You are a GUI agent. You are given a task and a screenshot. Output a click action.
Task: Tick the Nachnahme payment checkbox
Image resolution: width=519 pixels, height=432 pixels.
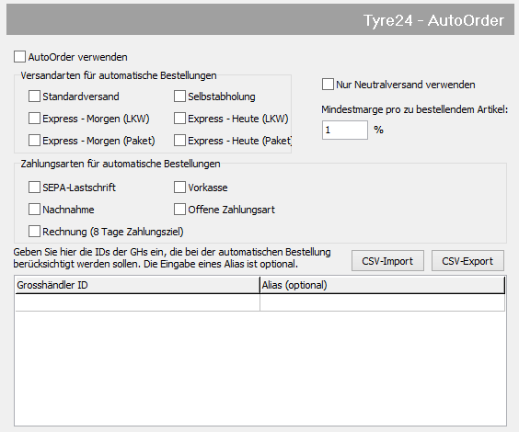[x=34, y=210]
